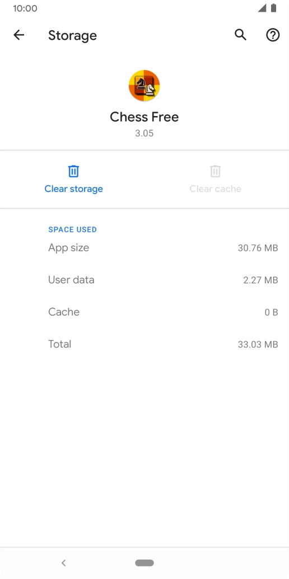Tap the back arrow in header
The width and height of the screenshot is (289, 579).
[x=19, y=35]
